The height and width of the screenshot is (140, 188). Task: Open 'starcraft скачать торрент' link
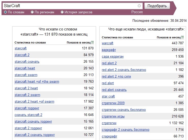(x=33, y=122)
